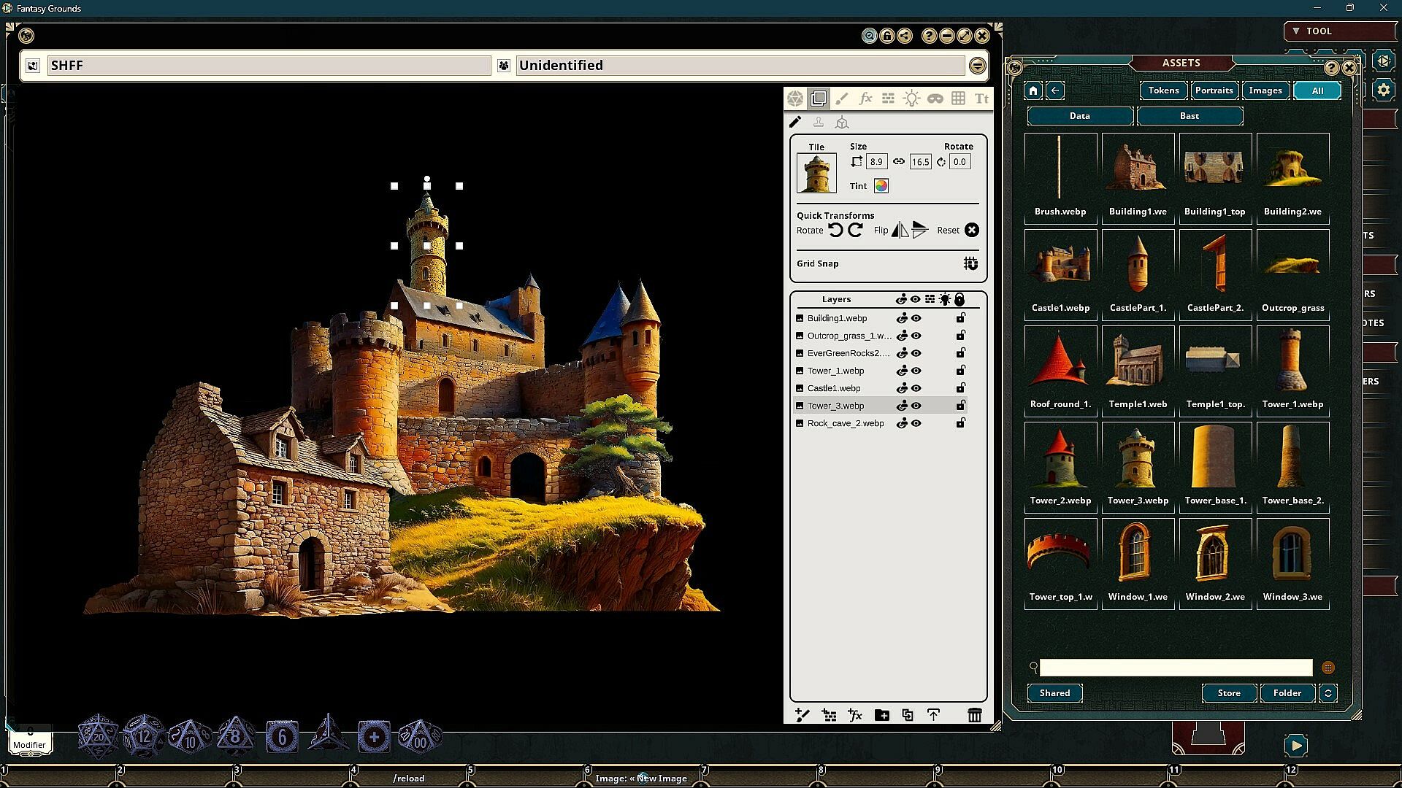
Task: Click the Reset transforms X icon
Action: coord(971,231)
